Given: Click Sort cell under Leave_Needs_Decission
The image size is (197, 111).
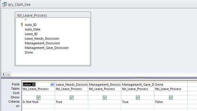Looking at the screenshot, I should point(71,93).
